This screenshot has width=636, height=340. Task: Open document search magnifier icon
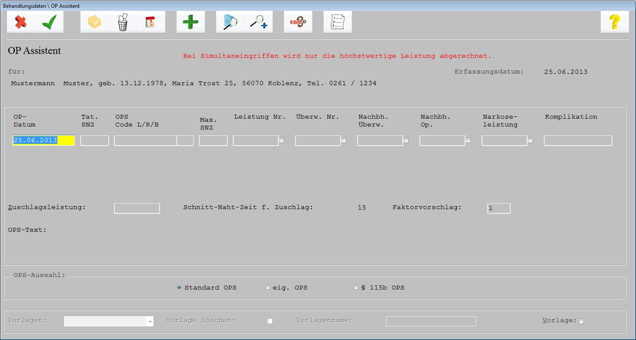click(230, 22)
